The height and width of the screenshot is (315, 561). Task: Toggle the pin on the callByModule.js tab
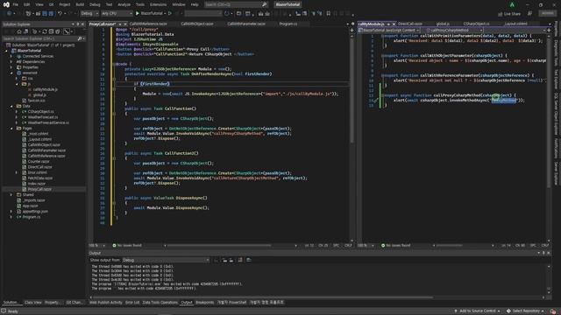coord(388,24)
